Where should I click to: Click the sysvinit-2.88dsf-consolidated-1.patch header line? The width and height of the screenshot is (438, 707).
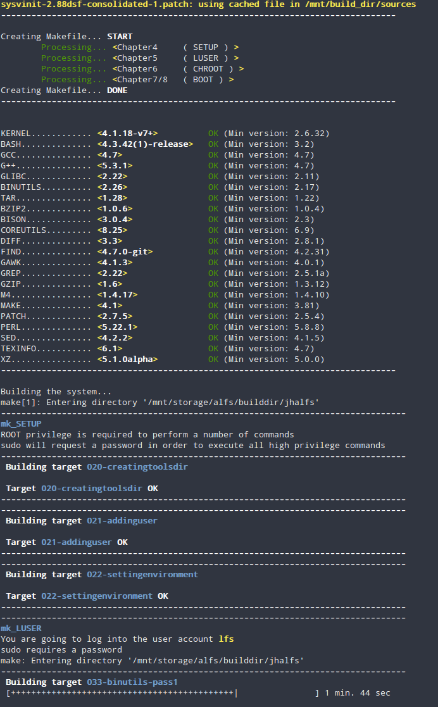coord(208,4)
